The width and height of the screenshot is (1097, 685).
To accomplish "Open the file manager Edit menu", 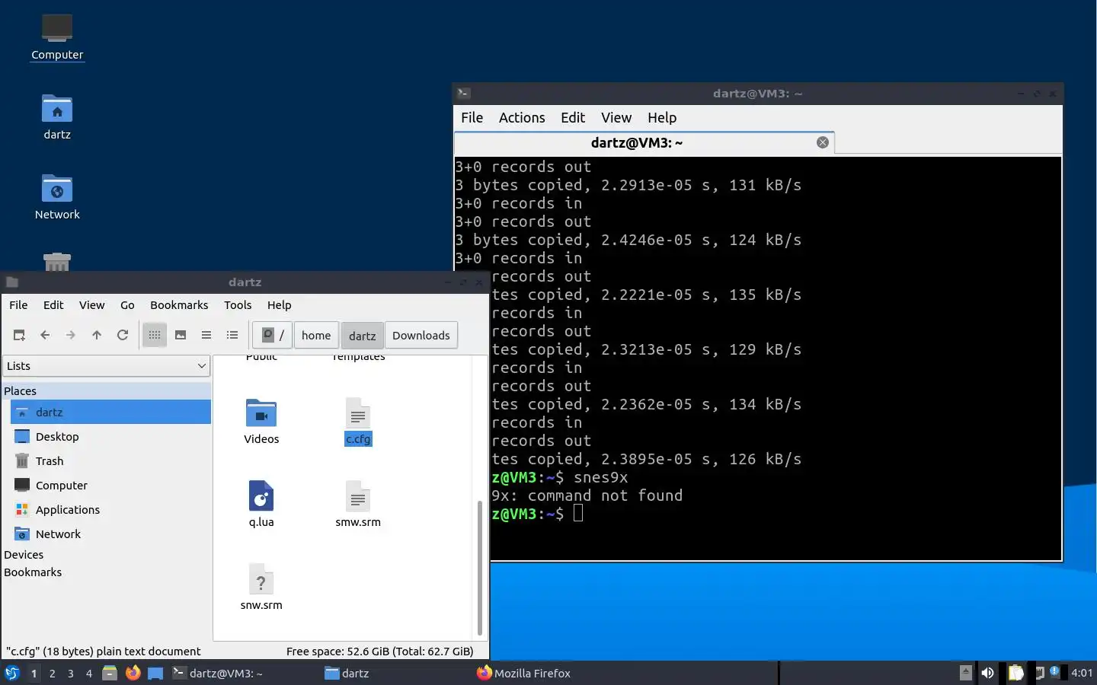I will [x=53, y=305].
